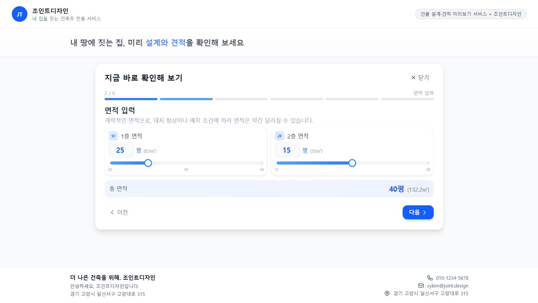
Task: Click the JT logo circle
Action: tap(19, 14)
